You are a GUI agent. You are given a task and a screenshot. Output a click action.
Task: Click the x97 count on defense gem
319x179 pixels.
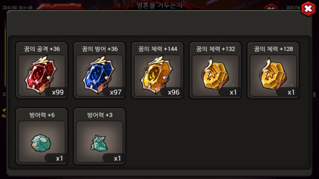[115, 92]
